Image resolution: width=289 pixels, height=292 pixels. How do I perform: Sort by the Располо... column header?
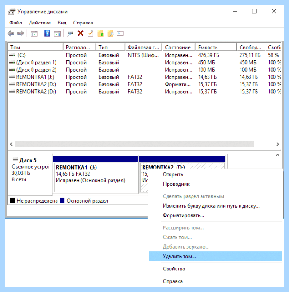[x=79, y=47]
